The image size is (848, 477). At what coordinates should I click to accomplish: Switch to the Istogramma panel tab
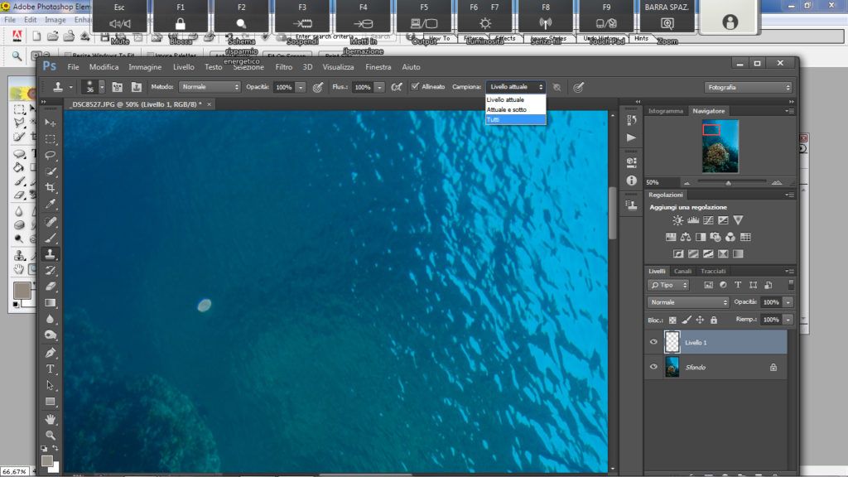tap(666, 110)
